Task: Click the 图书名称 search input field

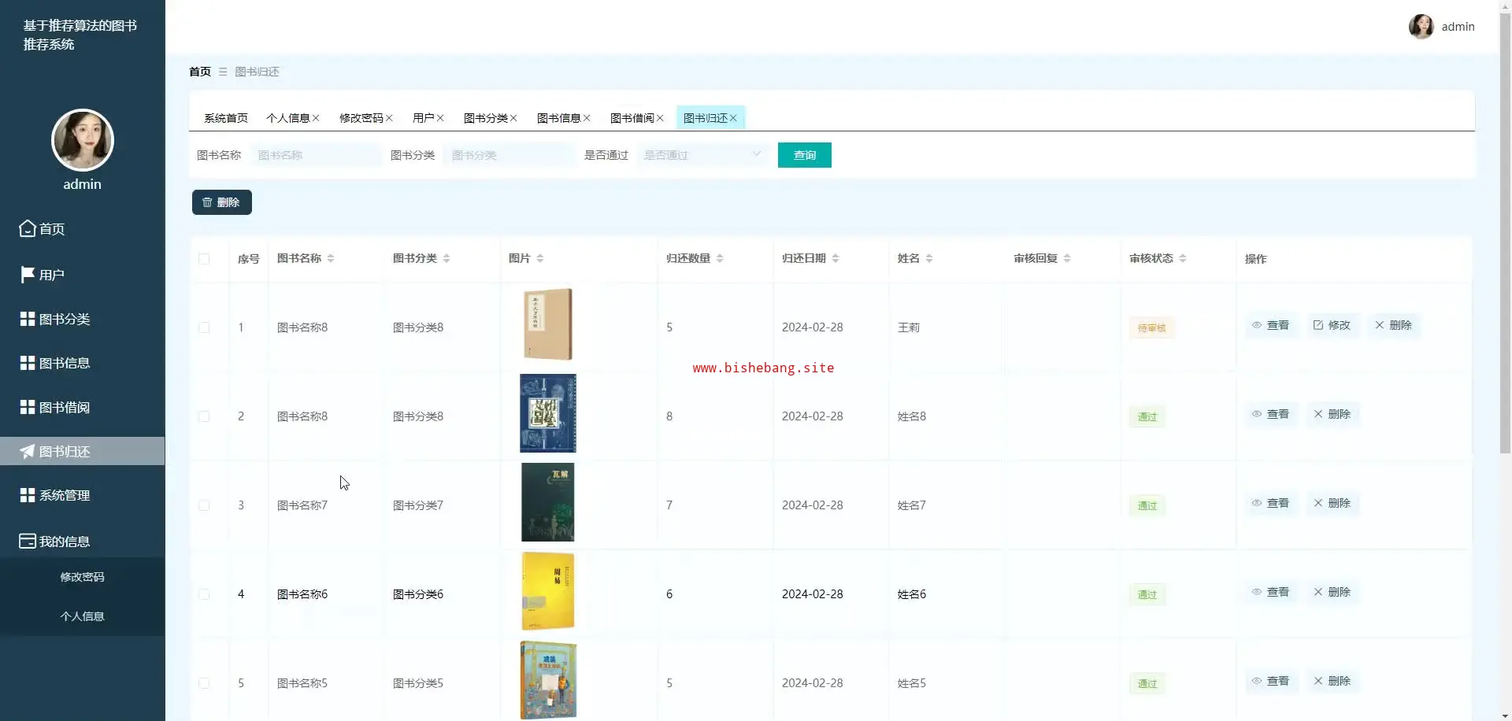Action: [315, 155]
